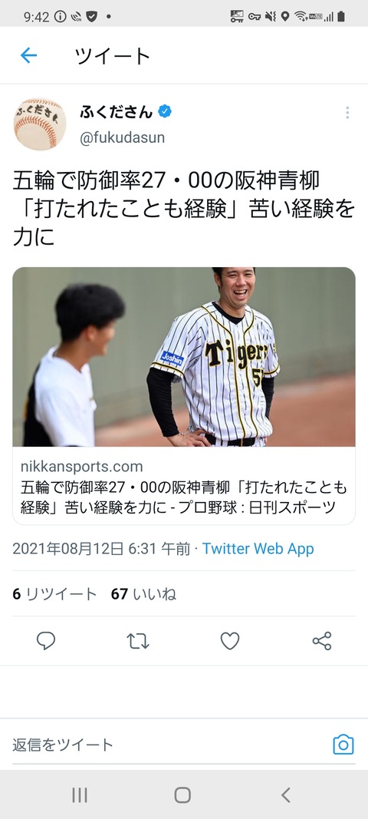Tap the blue back arrow

pyautogui.click(x=28, y=55)
